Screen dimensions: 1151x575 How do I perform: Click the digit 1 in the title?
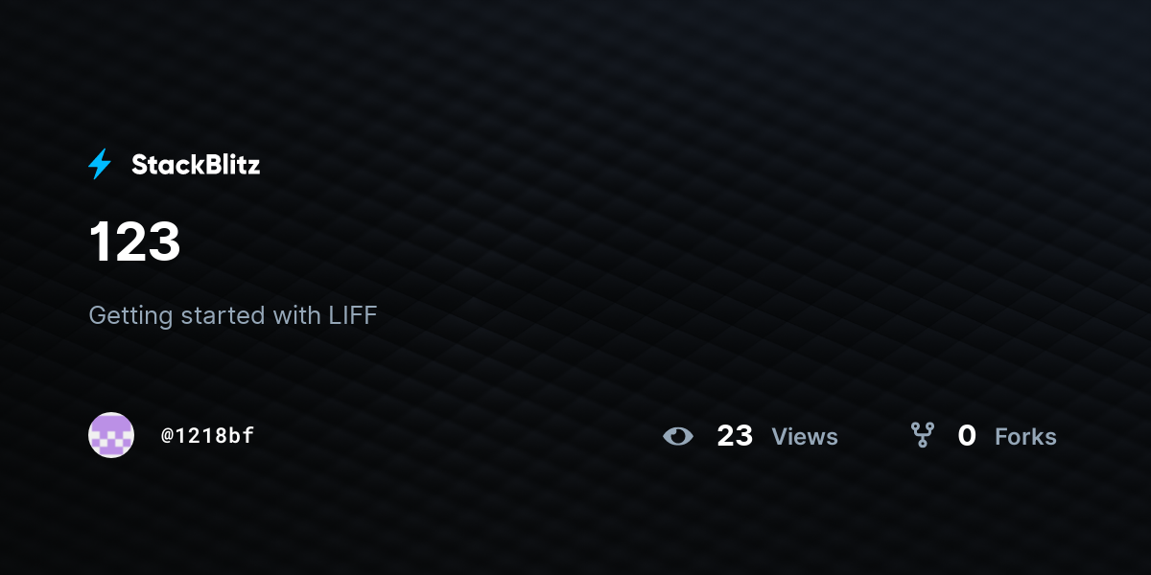[100, 241]
